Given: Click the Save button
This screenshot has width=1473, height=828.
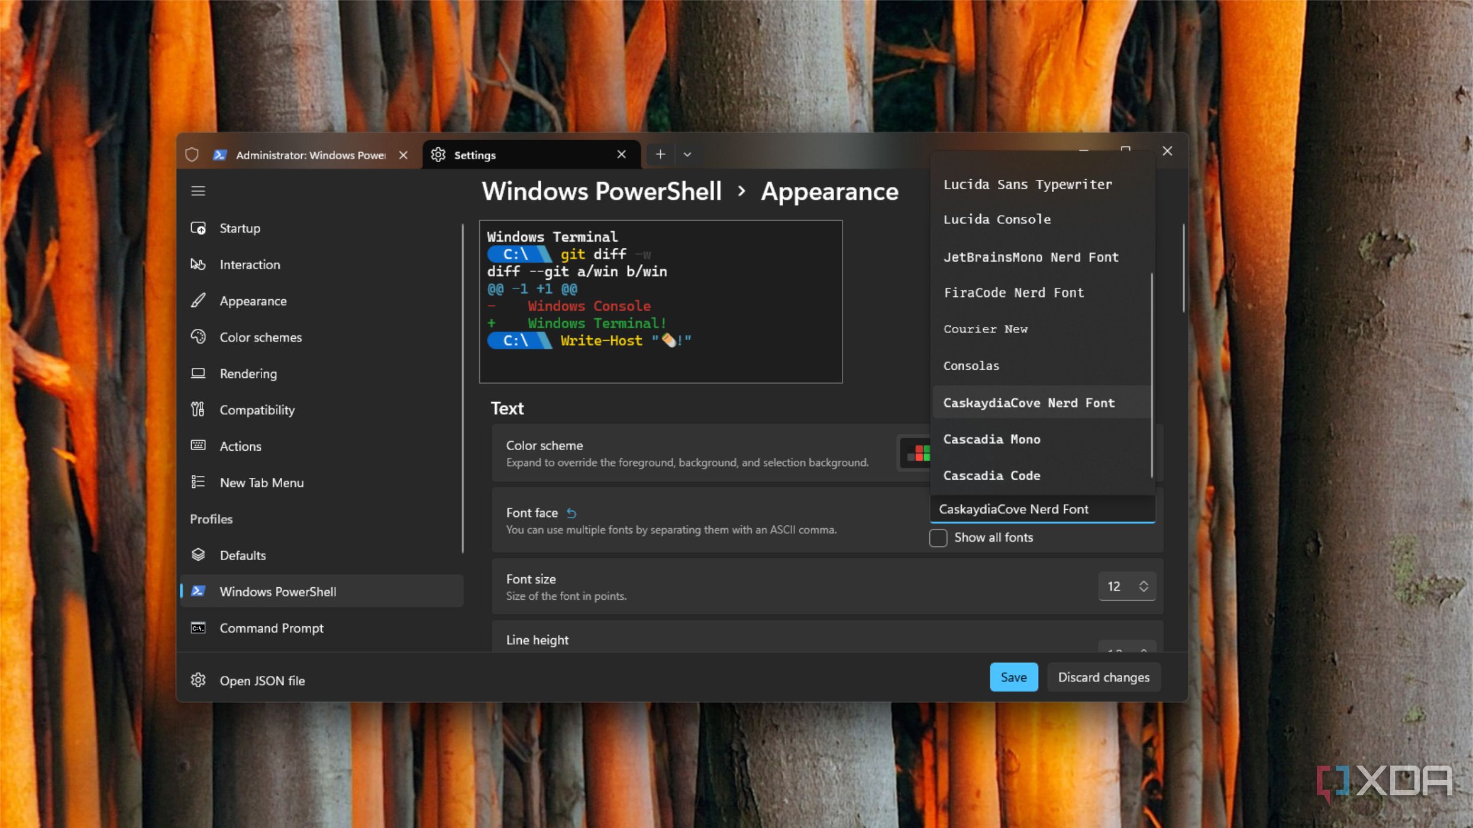Looking at the screenshot, I should click(1013, 677).
